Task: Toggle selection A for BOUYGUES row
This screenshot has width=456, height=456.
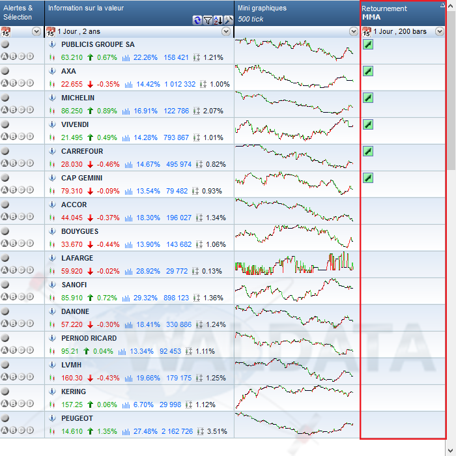Action: click(5, 243)
